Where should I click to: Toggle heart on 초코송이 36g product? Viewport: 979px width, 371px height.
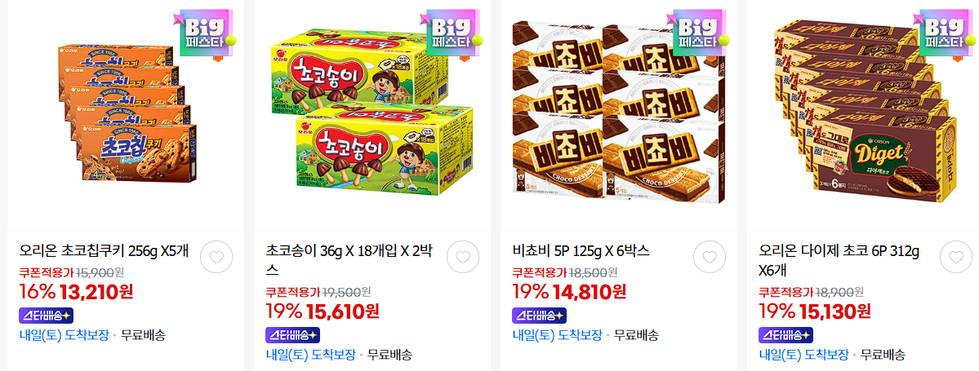[463, 257]
